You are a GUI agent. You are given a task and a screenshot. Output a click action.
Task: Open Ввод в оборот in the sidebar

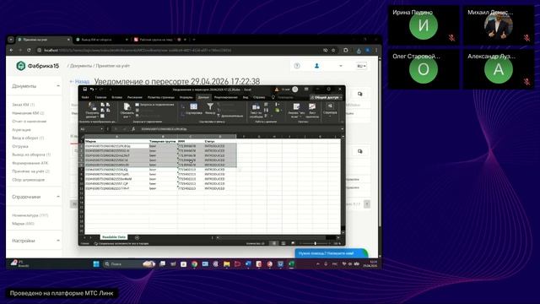pyautogui.click(x=28, y=138)
